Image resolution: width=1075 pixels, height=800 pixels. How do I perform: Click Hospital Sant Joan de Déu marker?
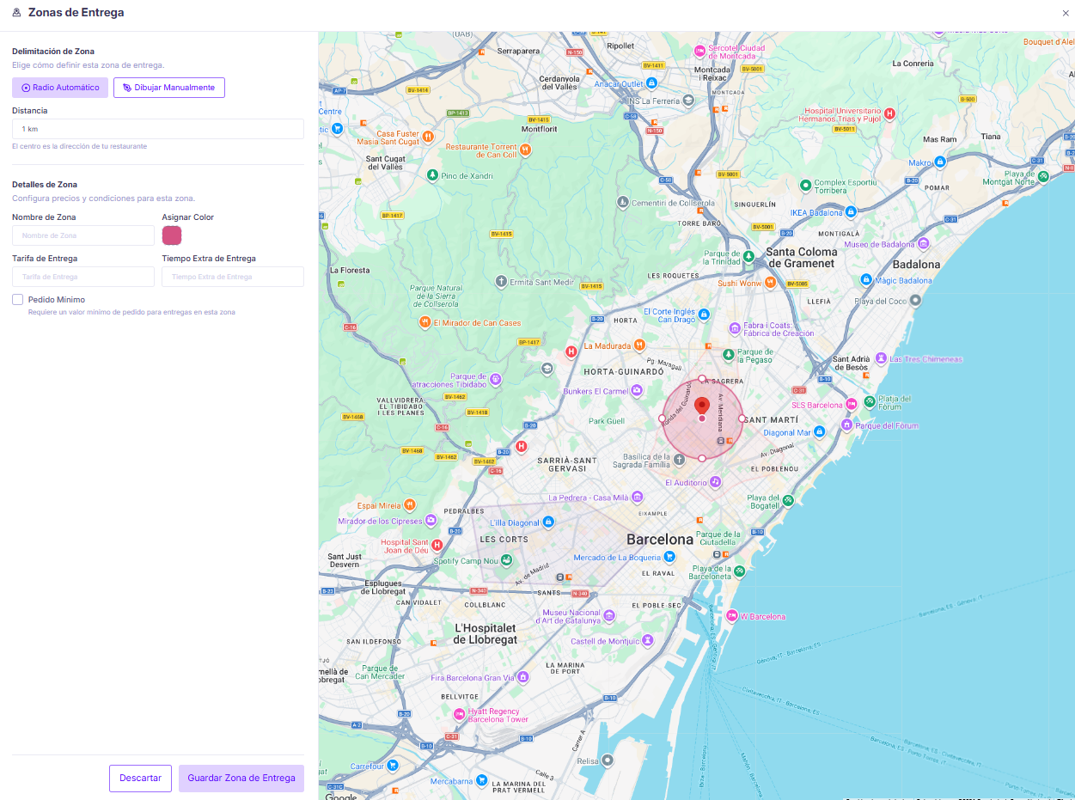[x=437, y=545]
